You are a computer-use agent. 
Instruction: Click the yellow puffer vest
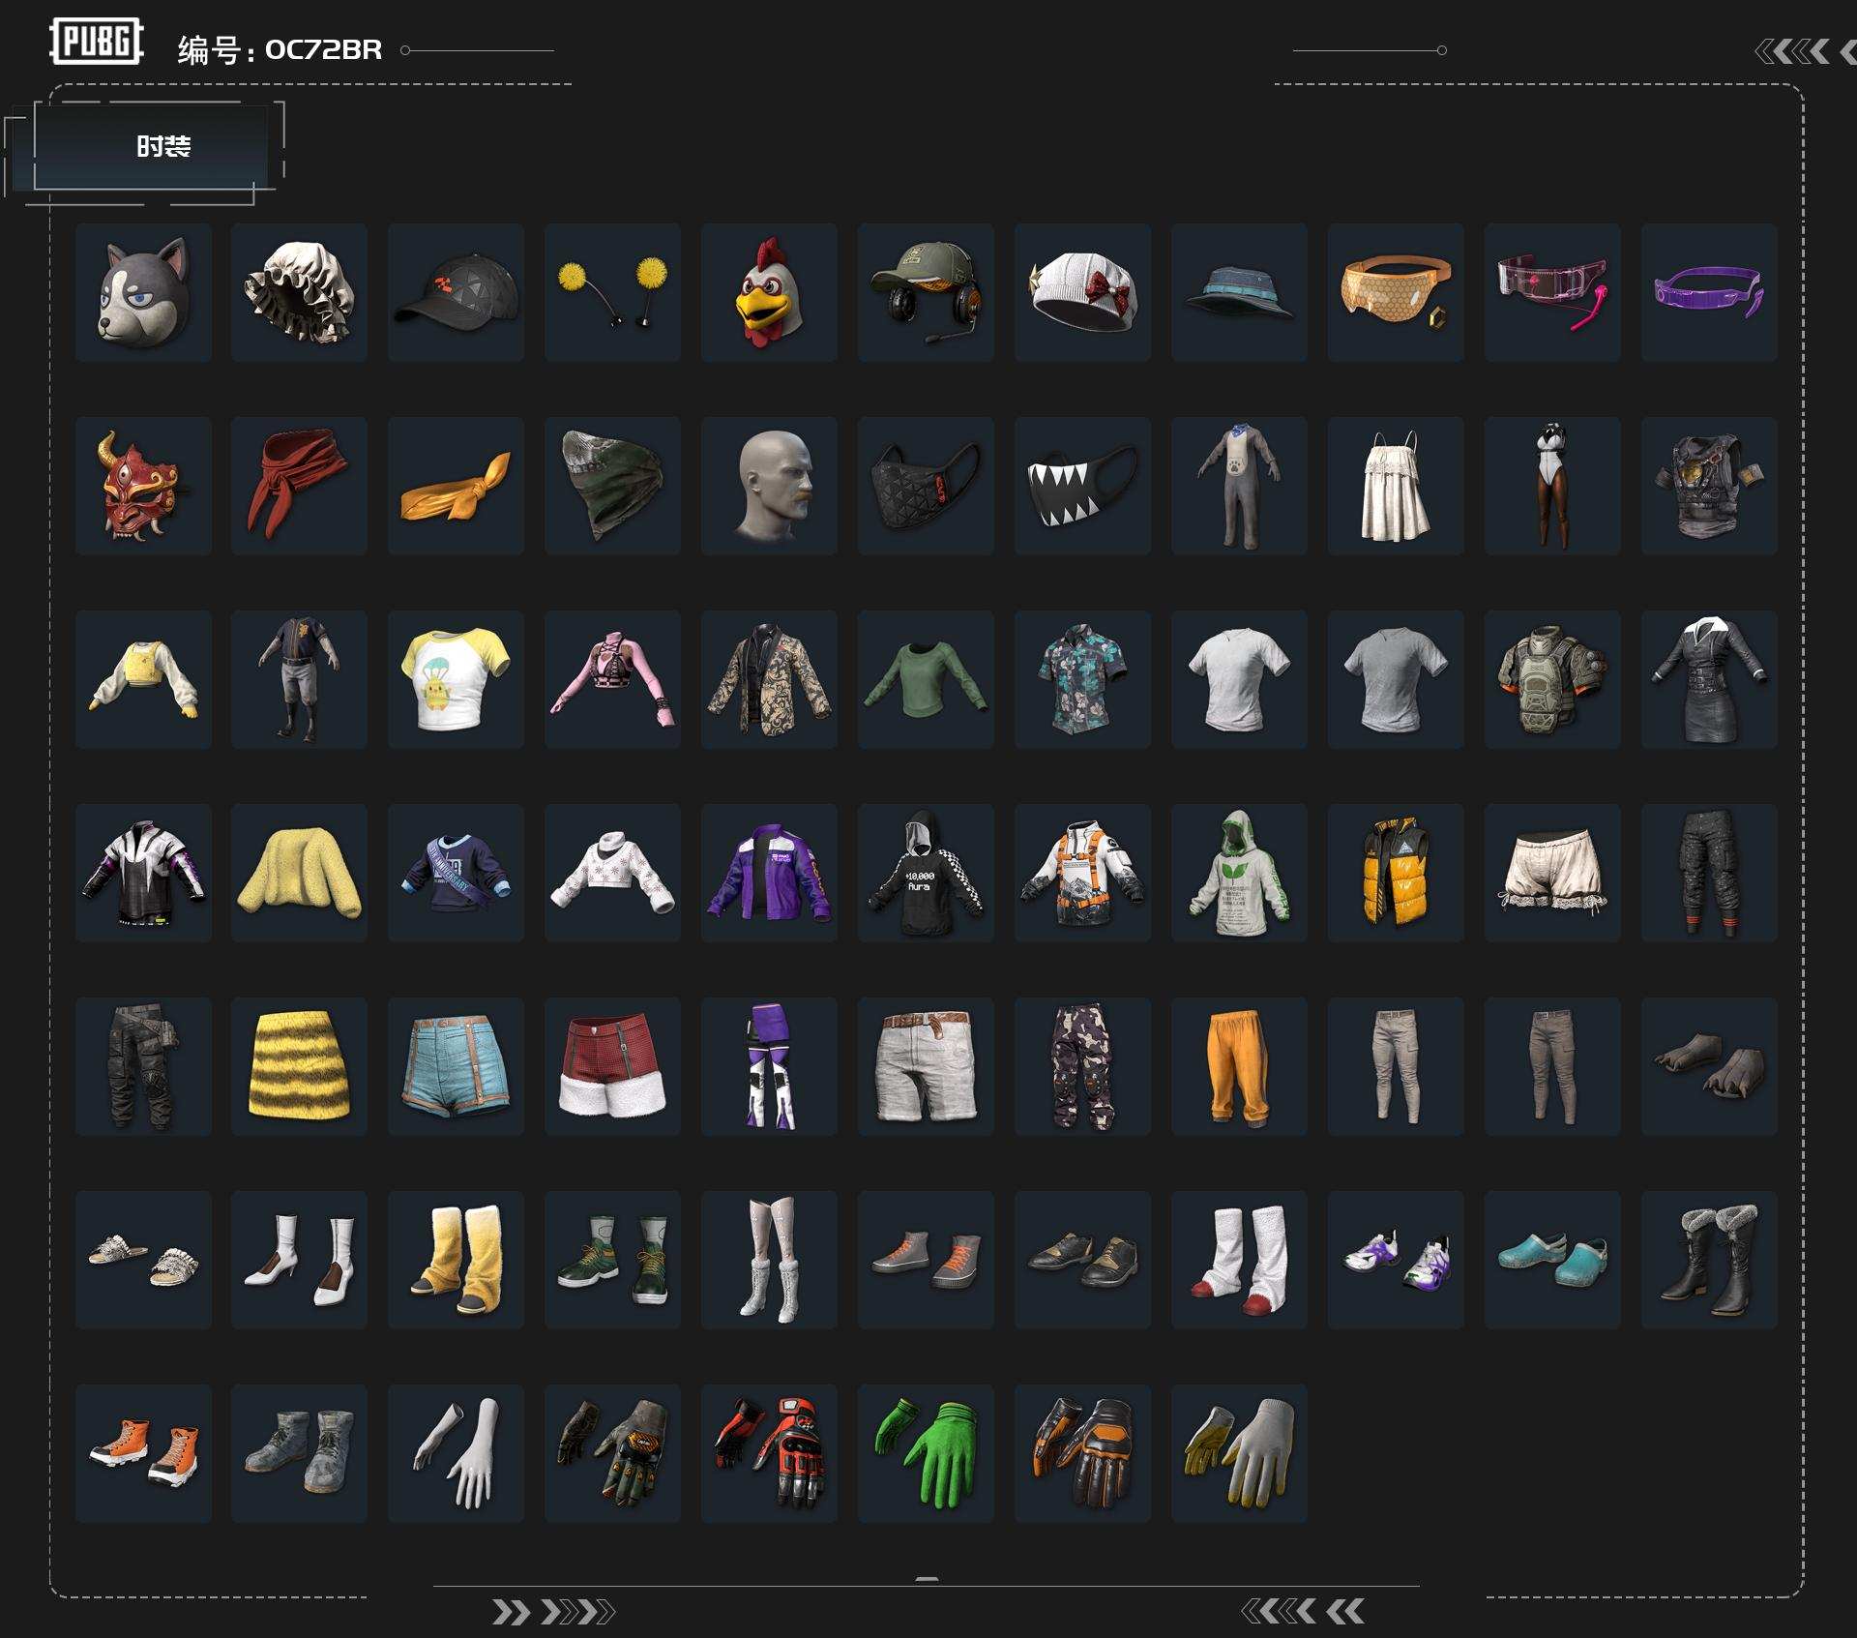point(1396,873)
